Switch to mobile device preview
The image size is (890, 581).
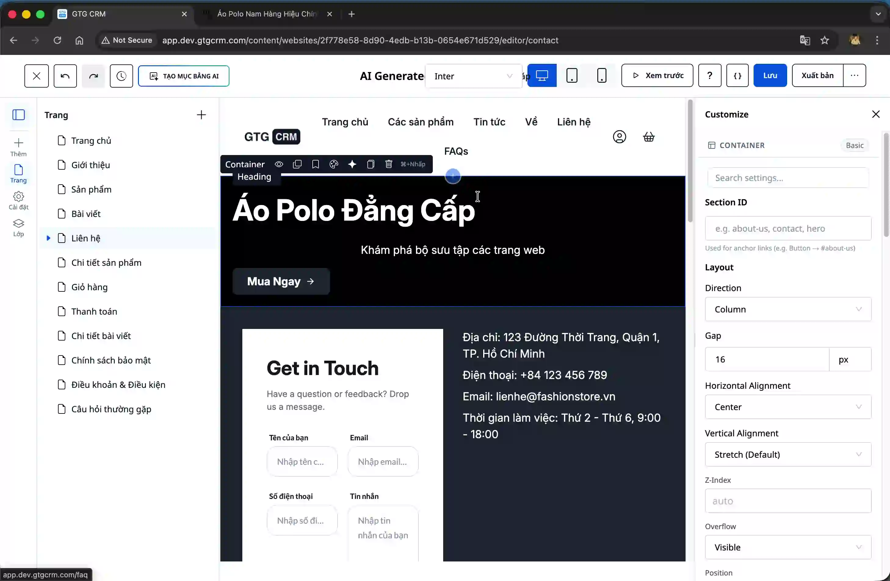[x=601, y=75]
